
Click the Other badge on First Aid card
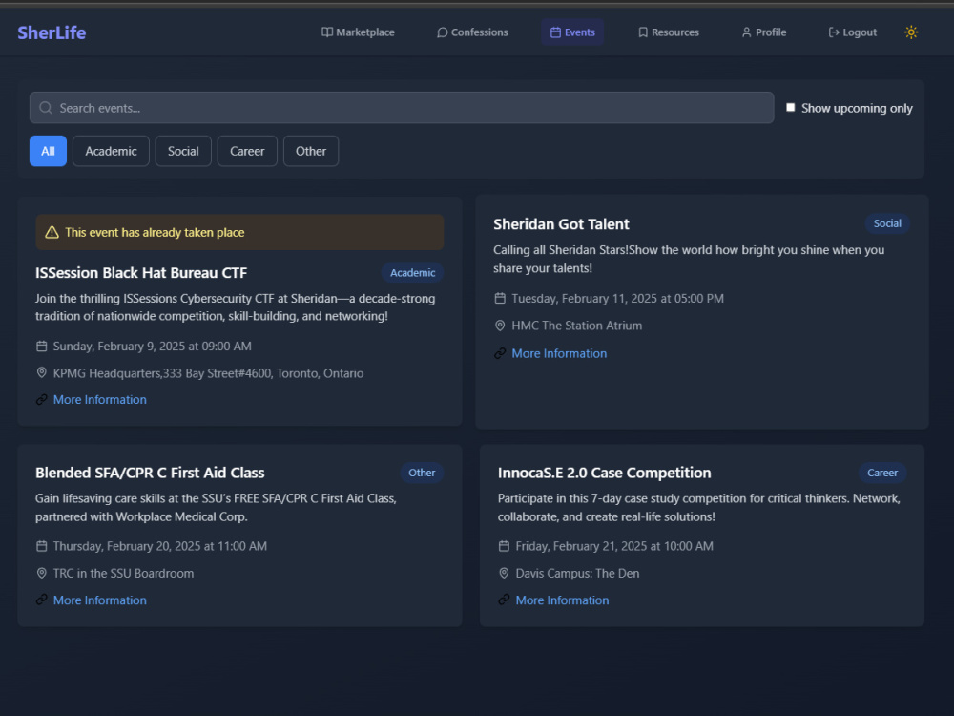coord(422,473)
